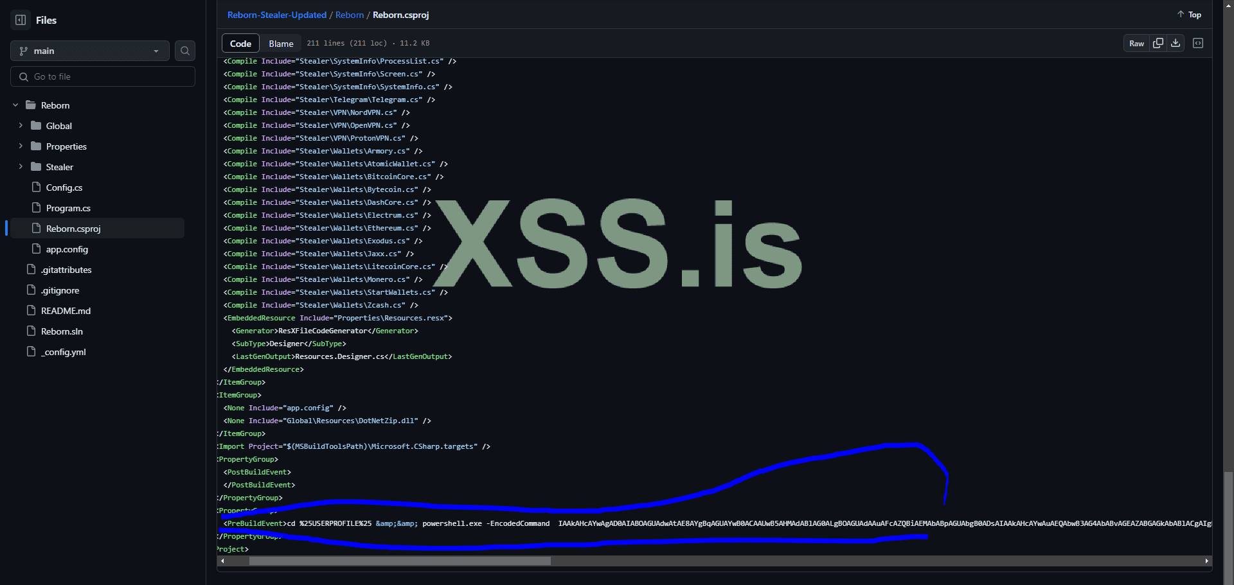Open the Reborn folder in tree
This screenshot has height=585, width=1234.
[55, 105]
